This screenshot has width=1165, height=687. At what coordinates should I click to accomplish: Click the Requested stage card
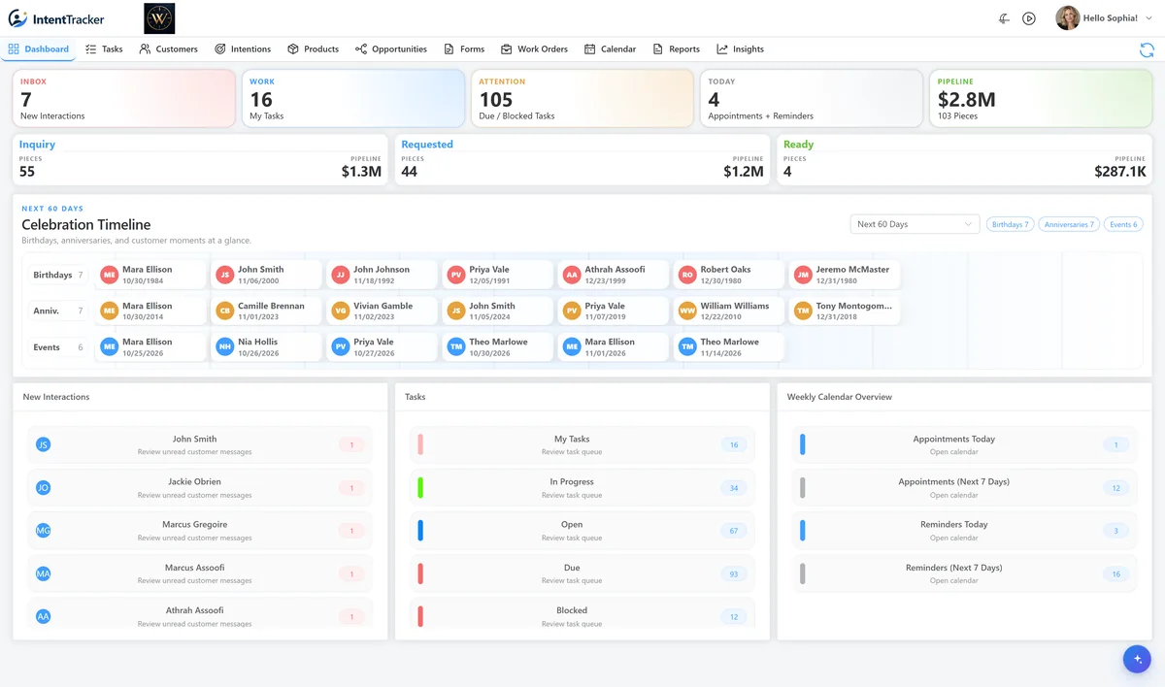coord(582,160)
